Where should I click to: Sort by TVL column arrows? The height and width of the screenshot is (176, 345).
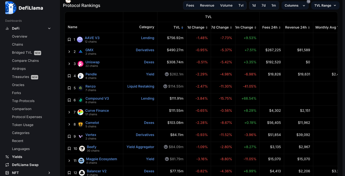(182, 27)
